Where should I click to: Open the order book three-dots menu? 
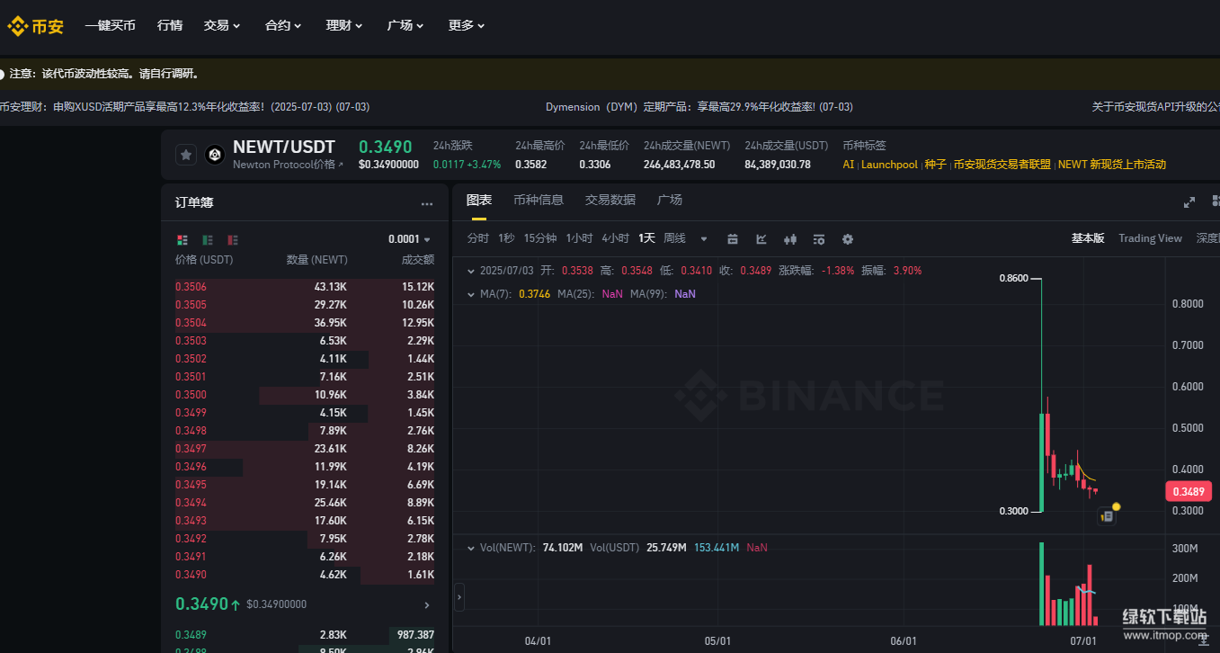(427, 203)
